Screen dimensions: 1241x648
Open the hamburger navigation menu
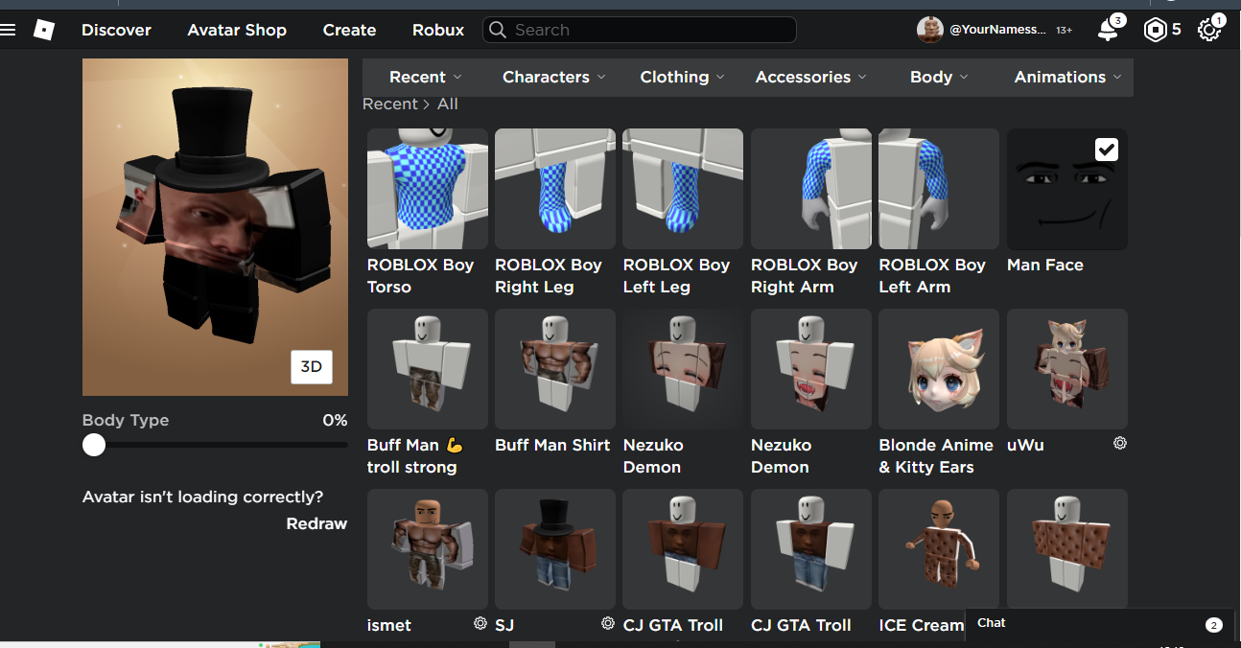click(9, 30)
